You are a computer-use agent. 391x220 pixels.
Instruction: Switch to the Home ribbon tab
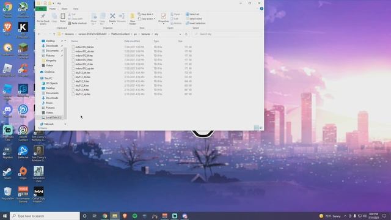click(53, 9)
